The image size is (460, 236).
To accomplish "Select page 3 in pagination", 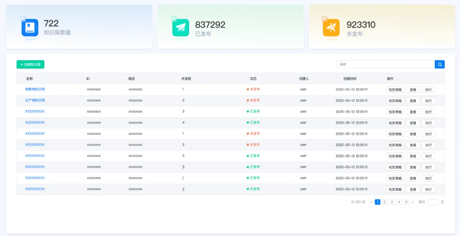I will tap(392, 202).
